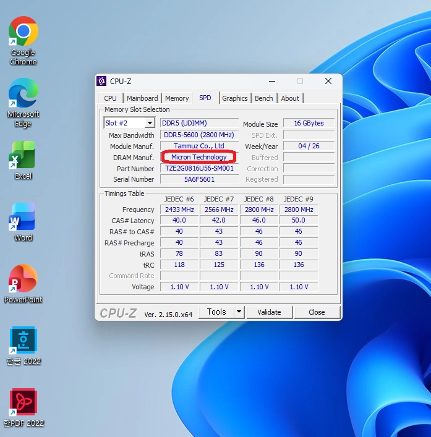Select the 한글 2022 desktop icon
431x437 pixels.
23,346
